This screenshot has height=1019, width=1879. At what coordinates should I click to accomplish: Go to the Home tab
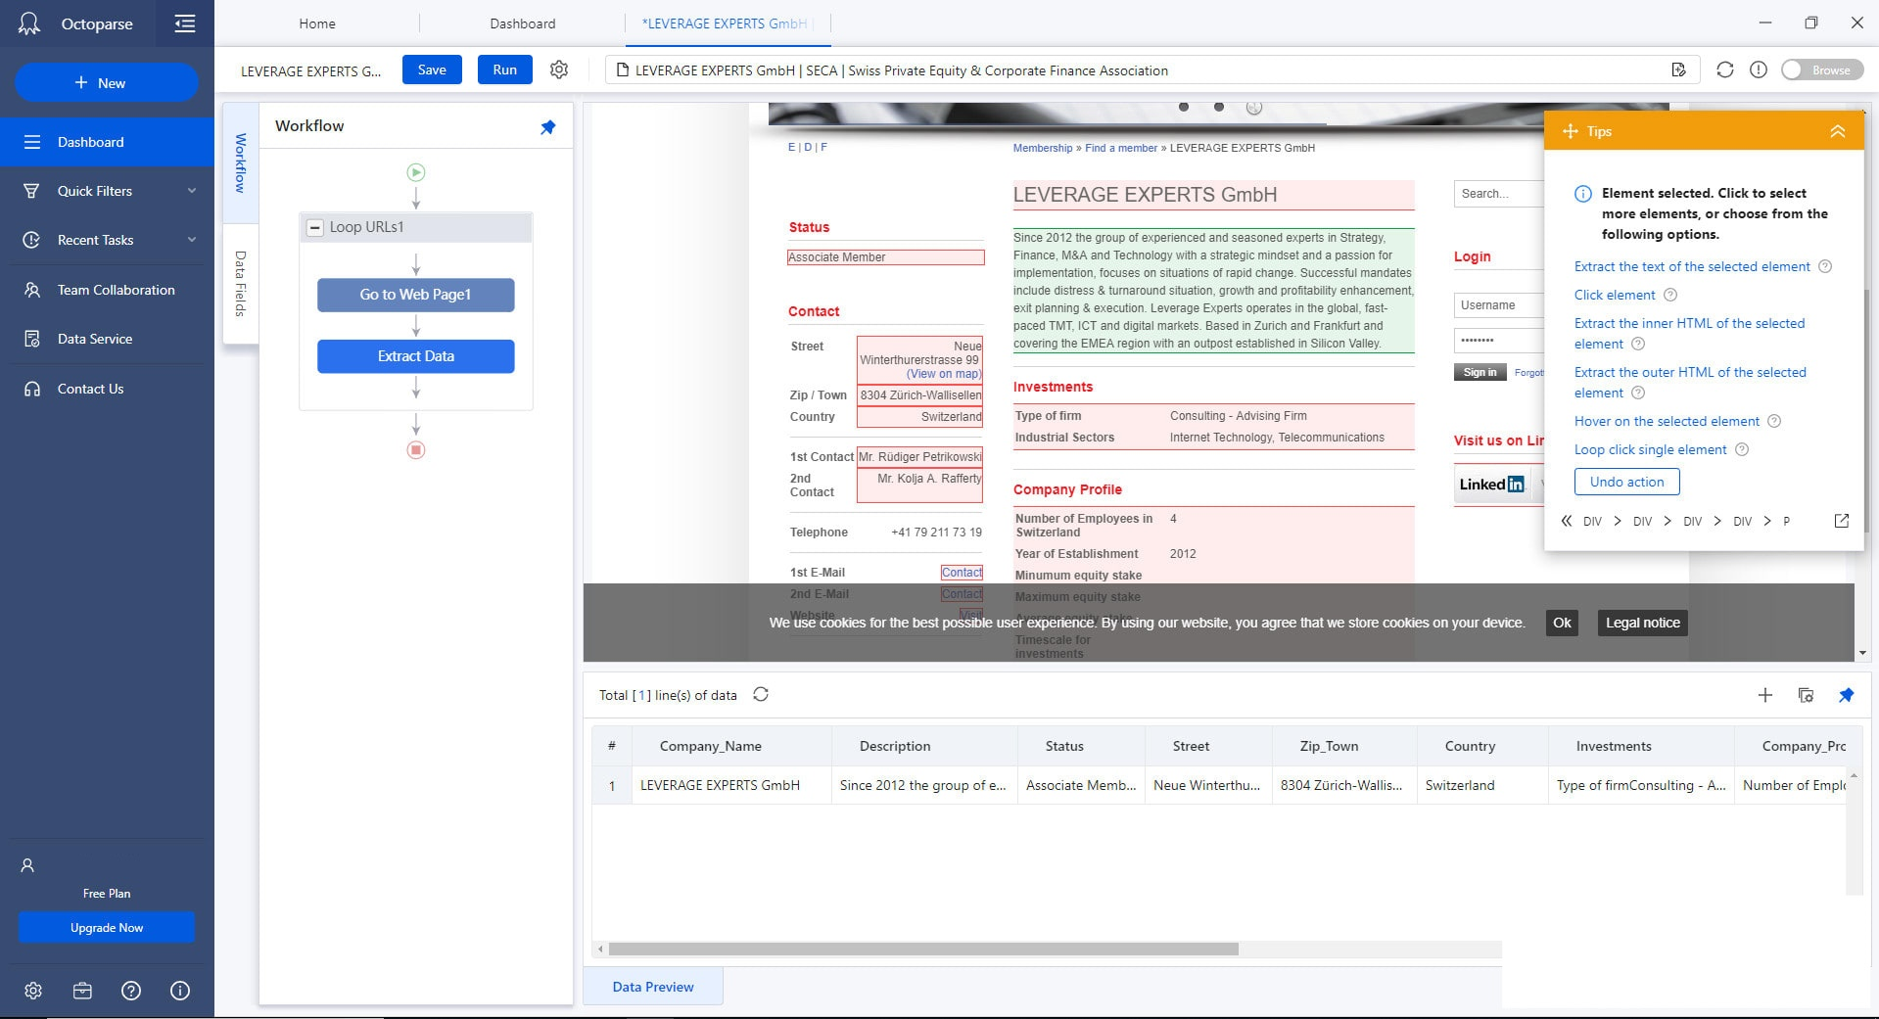tap(316, 23)
